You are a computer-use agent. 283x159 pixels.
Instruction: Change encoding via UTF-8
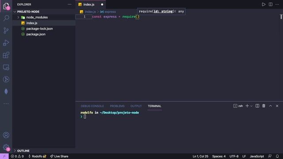234,156
